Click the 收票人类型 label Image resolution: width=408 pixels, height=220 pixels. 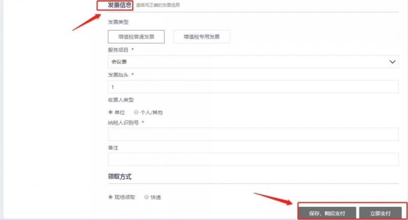pyautogui.click(x=120, y=100)
